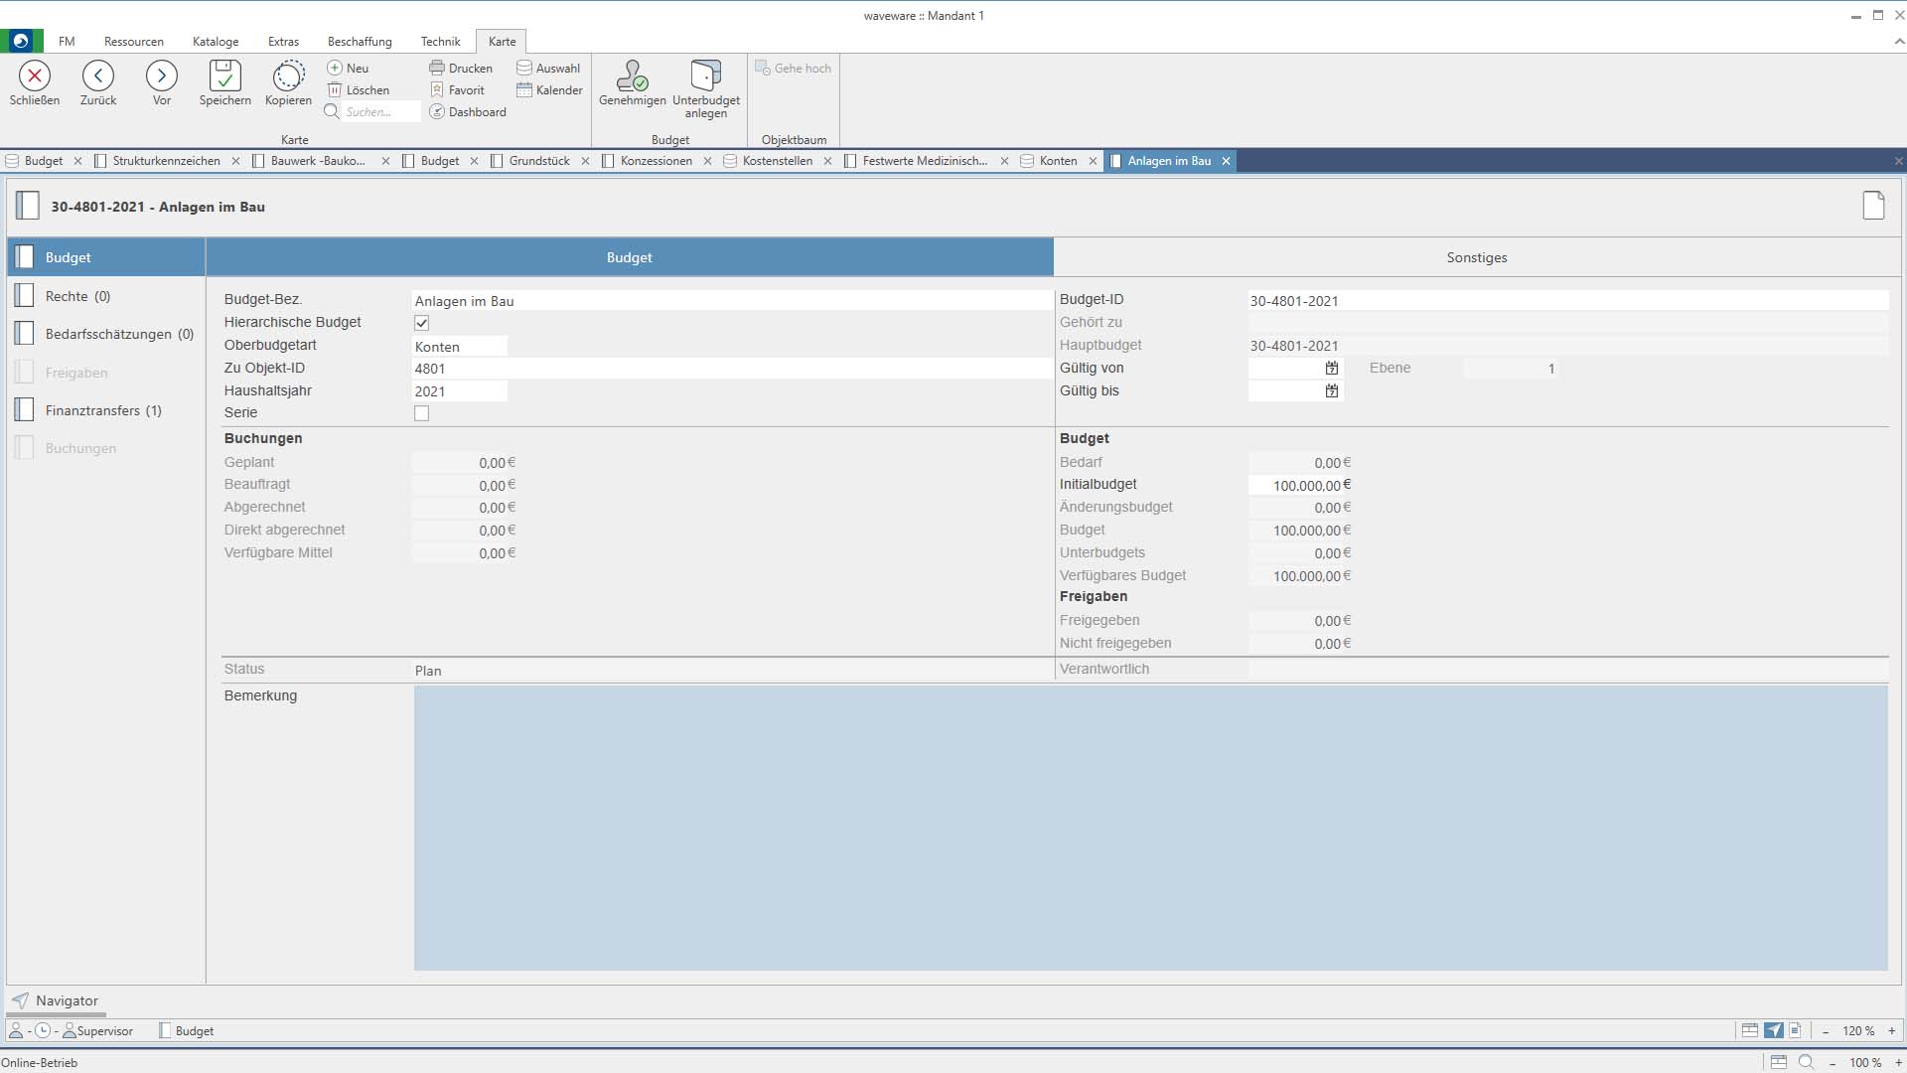Open Finanztransfers (1) in sidebar
Image resolution: width=1907 pixels, height=1073 pixels.
pos(103,410)
